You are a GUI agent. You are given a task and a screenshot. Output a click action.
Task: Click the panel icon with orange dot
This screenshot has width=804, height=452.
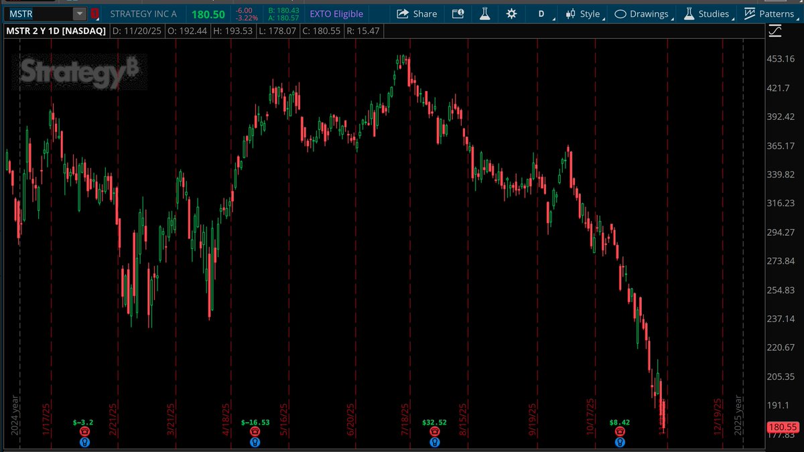coord(458,13)
